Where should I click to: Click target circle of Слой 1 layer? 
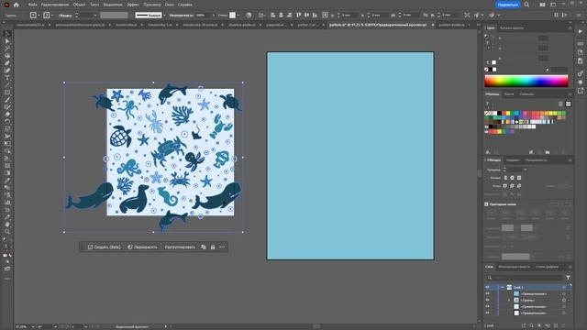564,287
